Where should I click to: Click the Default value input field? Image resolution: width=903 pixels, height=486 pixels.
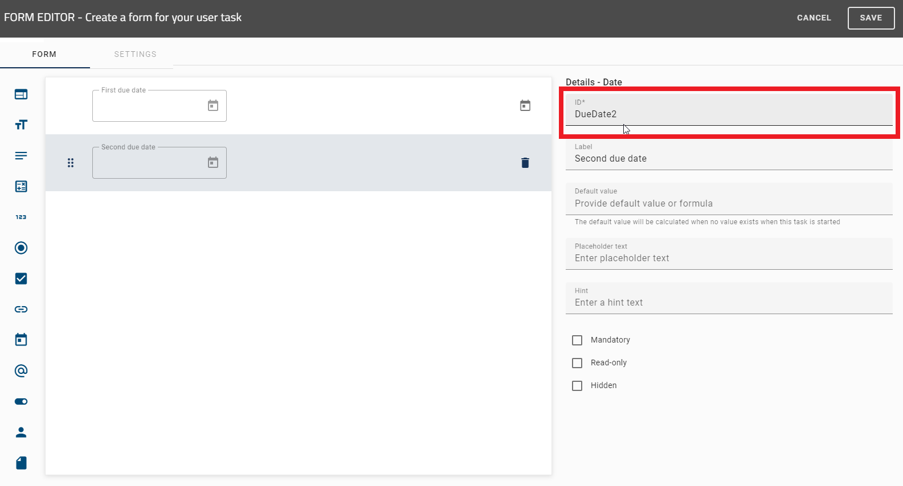[x=729, y=199]
